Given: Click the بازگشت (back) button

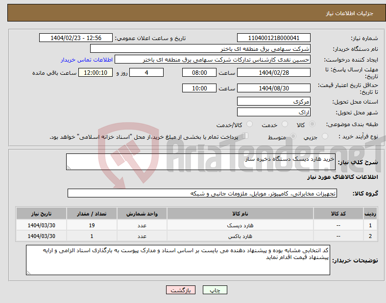Looking at the screenshot, I should (181, 290).
